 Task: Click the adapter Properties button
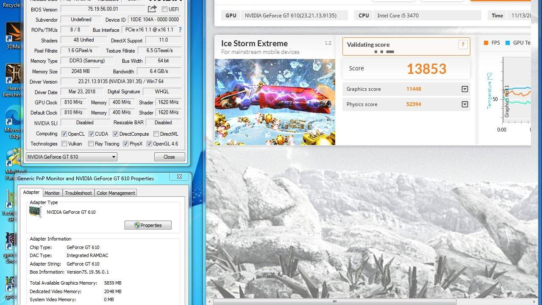pyautogui.click(x=148, y=225)
